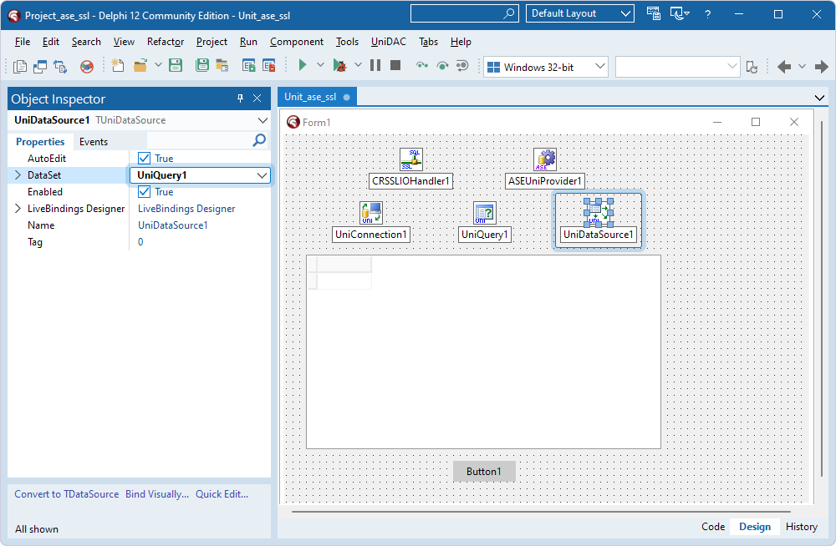This screenshot has width=836, height=546.
Task: Open the Default Layout dropdown
Action: pos(623,13)
